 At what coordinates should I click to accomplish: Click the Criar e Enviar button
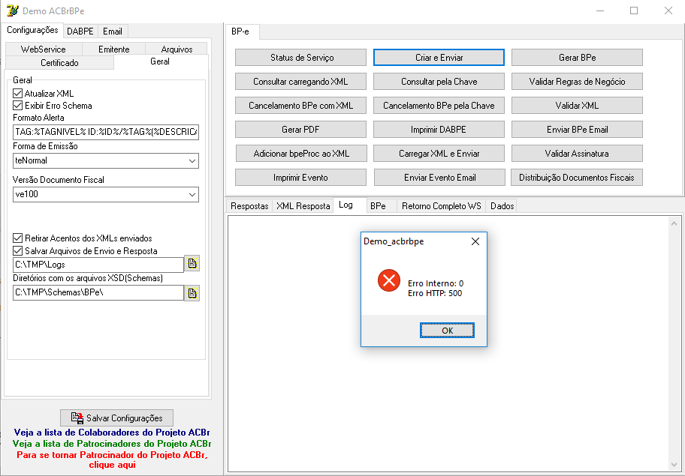pyautogui.click(x=439, y=58)
